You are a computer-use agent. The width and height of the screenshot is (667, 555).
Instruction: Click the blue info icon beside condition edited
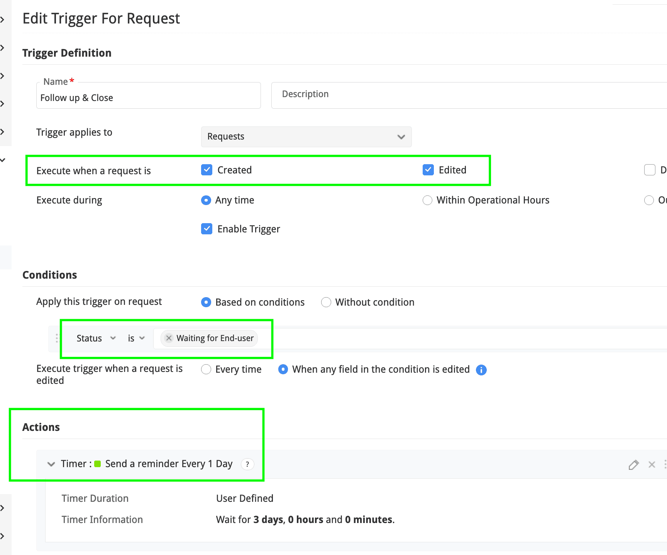(x=481, y=370)
